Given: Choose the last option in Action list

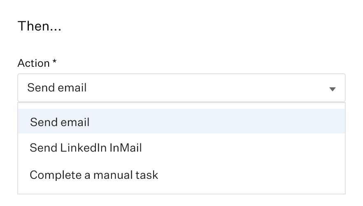Looking at the screenshot, I should [x=94, y=175].
